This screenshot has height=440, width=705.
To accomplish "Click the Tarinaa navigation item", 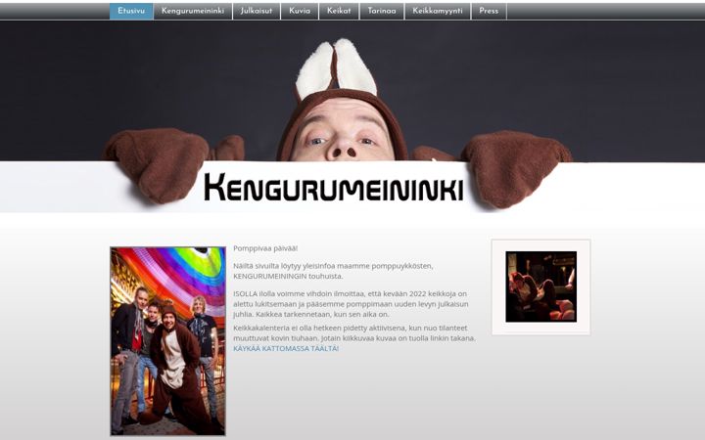I will point(382,11).
